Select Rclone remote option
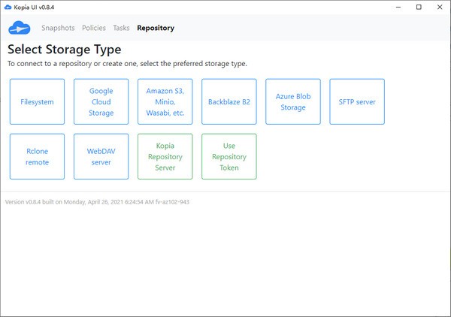This screenshot has height=317, width=451. [x=37, y=156]
